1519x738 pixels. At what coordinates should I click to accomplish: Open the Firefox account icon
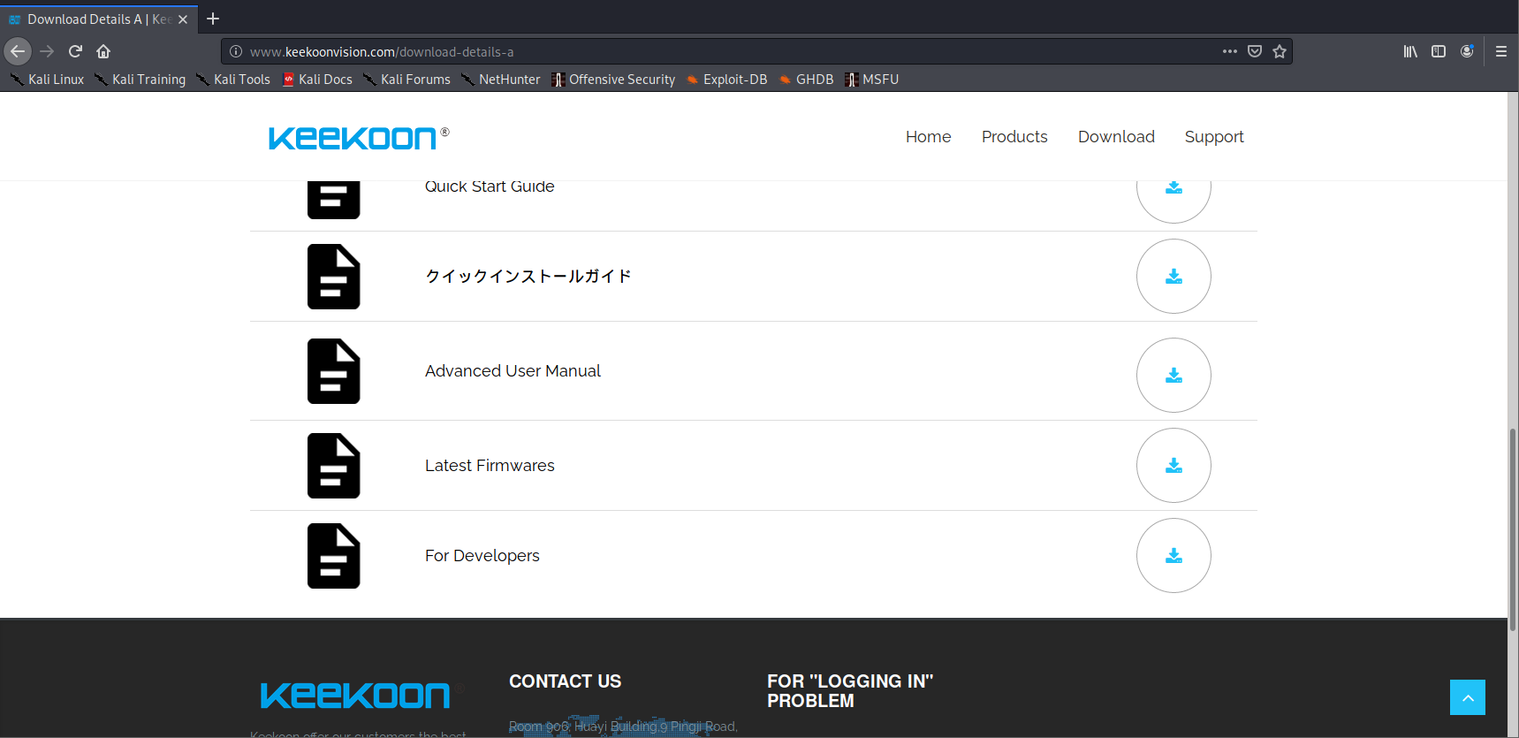(x=1467, y=51)
